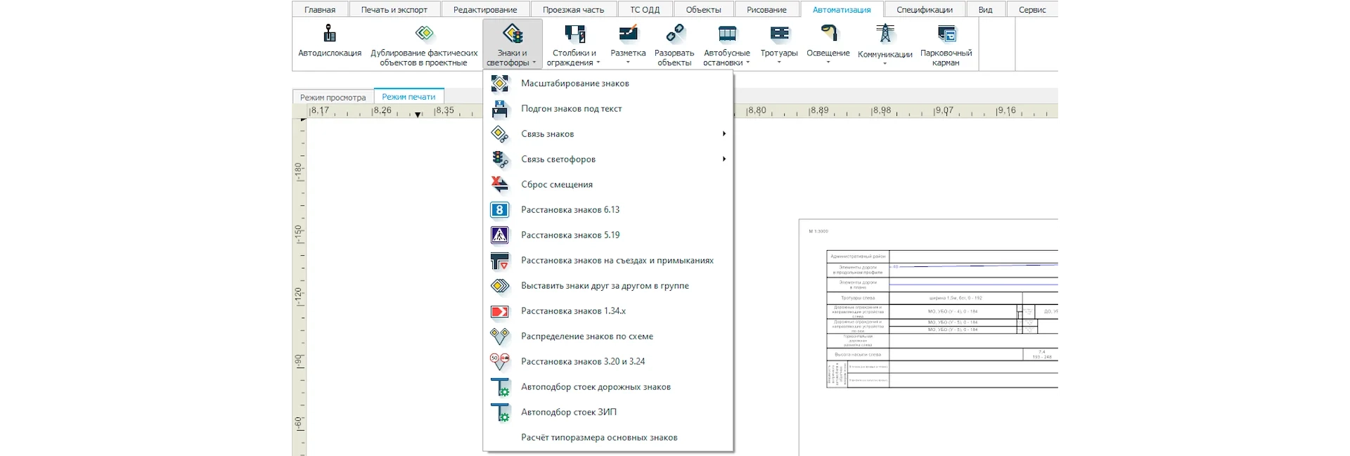Click the Автоподбор стоек ЗИП icon

pos(500,412)
